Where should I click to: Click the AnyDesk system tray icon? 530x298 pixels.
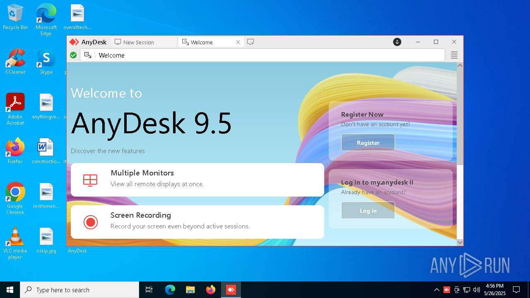[x=447, y=290]
